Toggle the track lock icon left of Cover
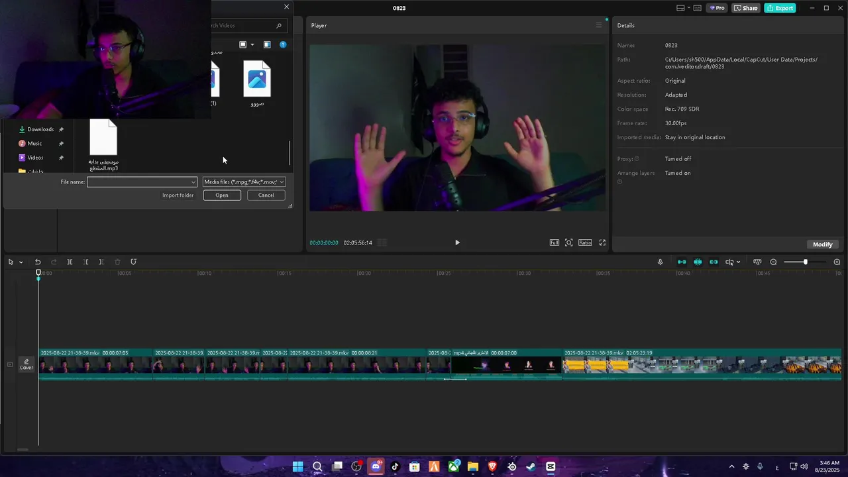 coord(9,364)
